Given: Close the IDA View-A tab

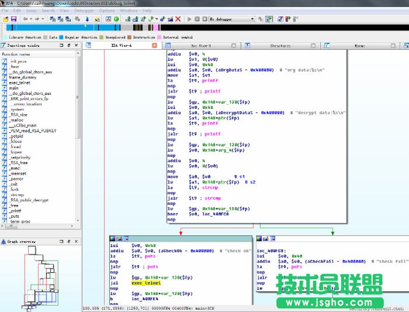Looking at the screenshot, I should 154,45.
